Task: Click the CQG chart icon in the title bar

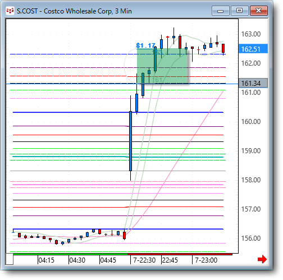Action: pyautogui.click(x=10, y=11)
